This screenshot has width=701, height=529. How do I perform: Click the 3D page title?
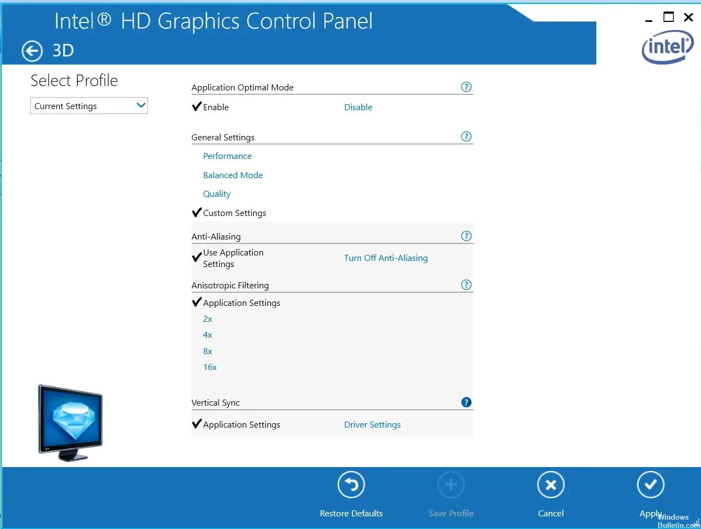pos(63,50)
